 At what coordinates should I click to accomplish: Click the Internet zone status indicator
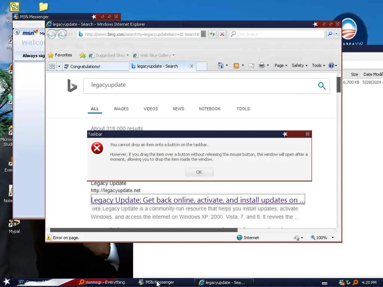click(248, 237)
